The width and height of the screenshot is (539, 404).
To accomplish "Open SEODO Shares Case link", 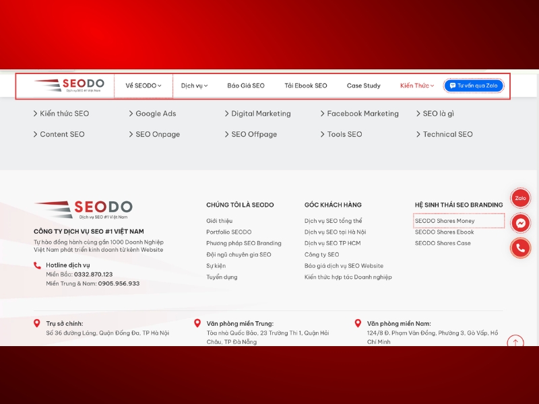I will pyautogui.click(x=443, y=243).
